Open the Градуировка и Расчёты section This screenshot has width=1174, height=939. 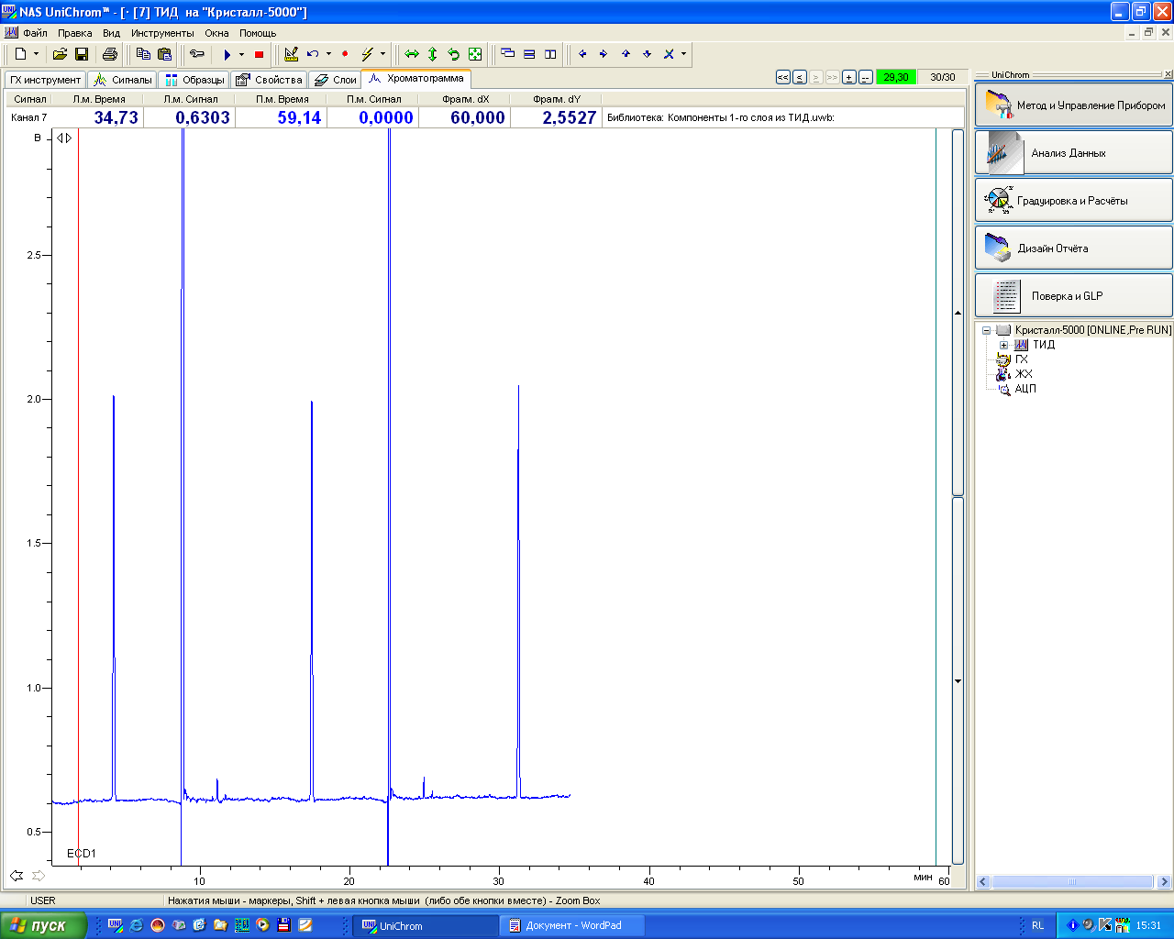point(1073,201)
